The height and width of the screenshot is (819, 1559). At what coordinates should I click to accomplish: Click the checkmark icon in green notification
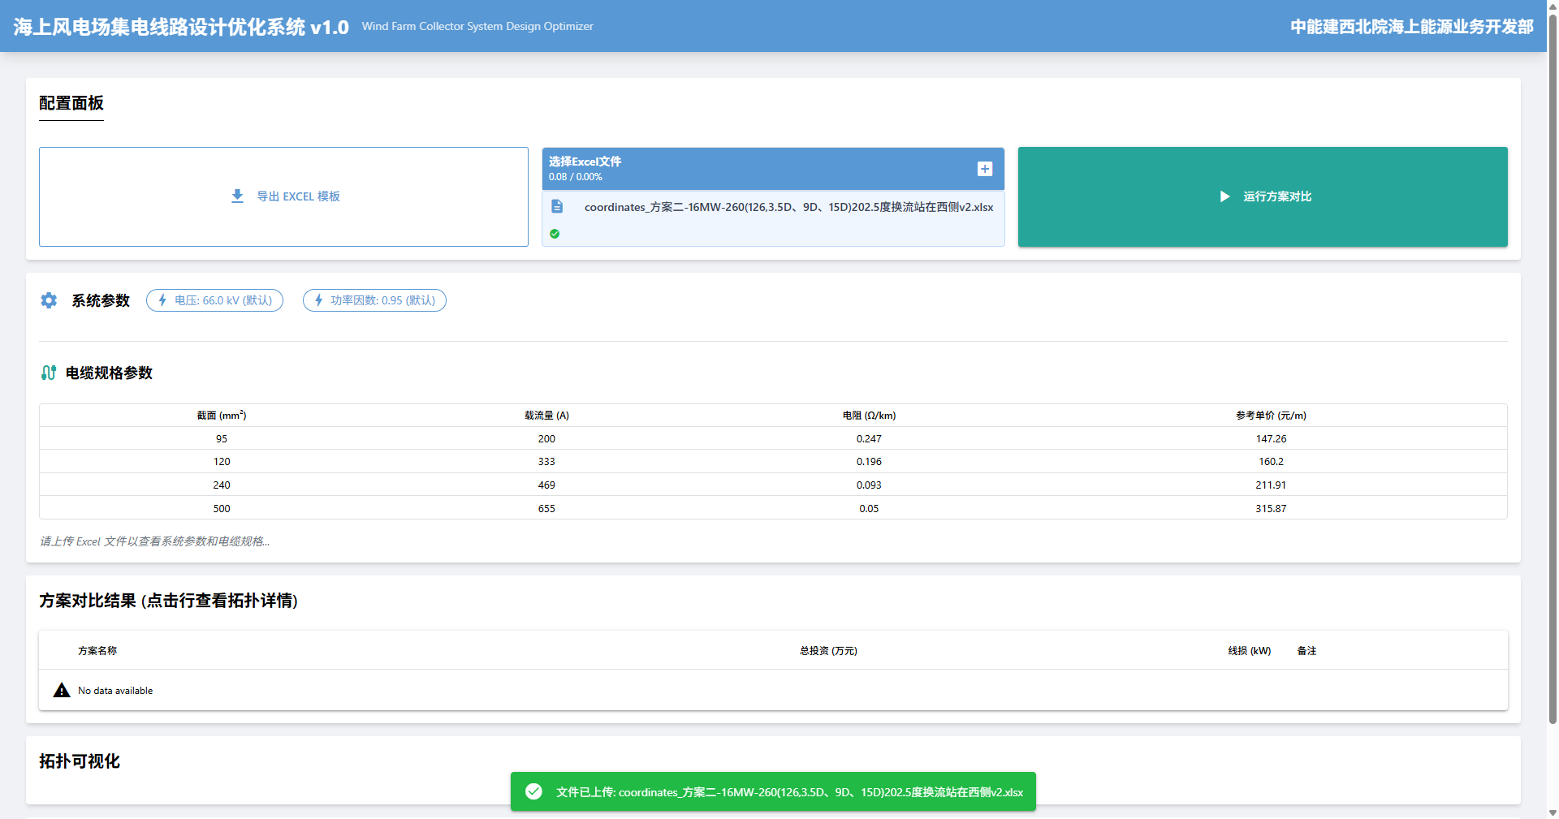(x=533, y=791)
